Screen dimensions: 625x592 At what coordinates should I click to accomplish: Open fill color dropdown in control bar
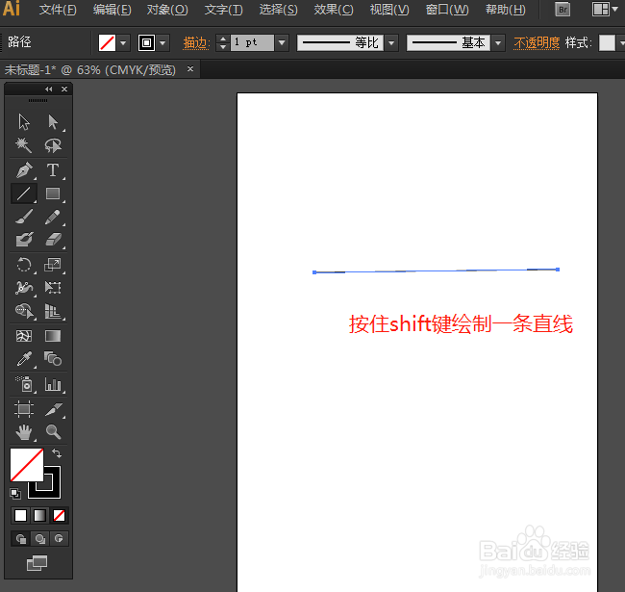tap(123, 42)
